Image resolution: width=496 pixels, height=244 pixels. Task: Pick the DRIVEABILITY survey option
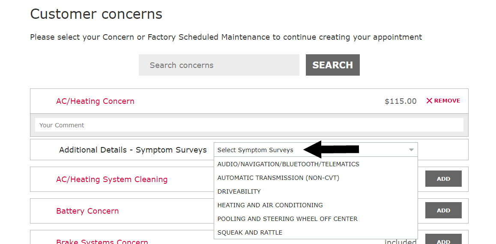click(239, 191)
